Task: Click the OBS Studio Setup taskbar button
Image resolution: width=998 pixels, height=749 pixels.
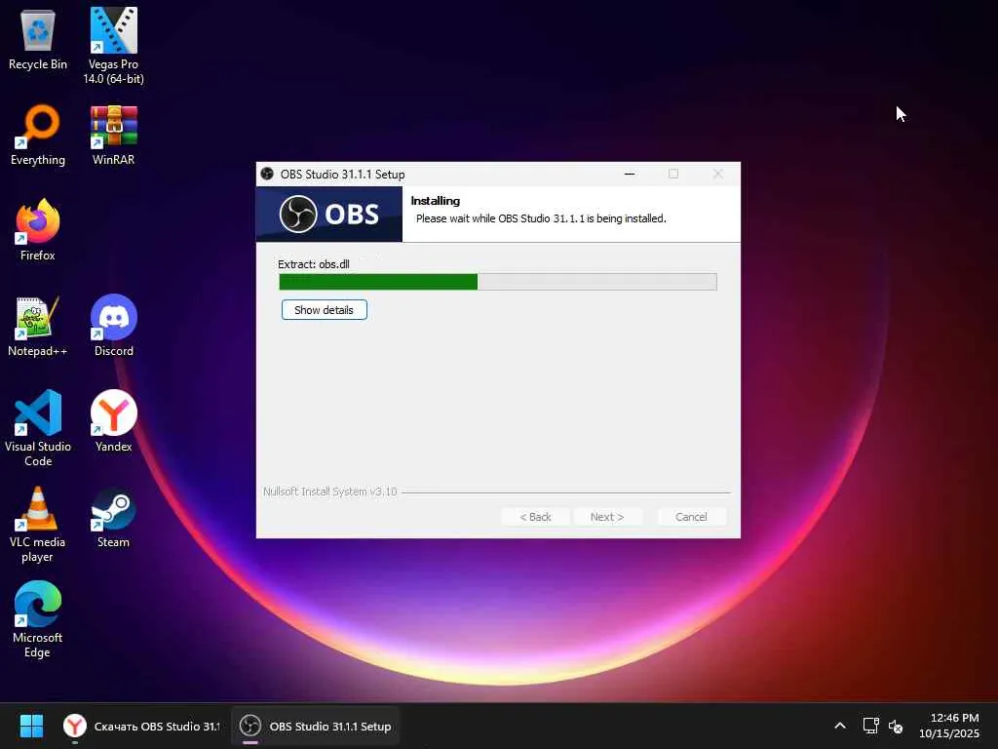Action: coord(315,726)
